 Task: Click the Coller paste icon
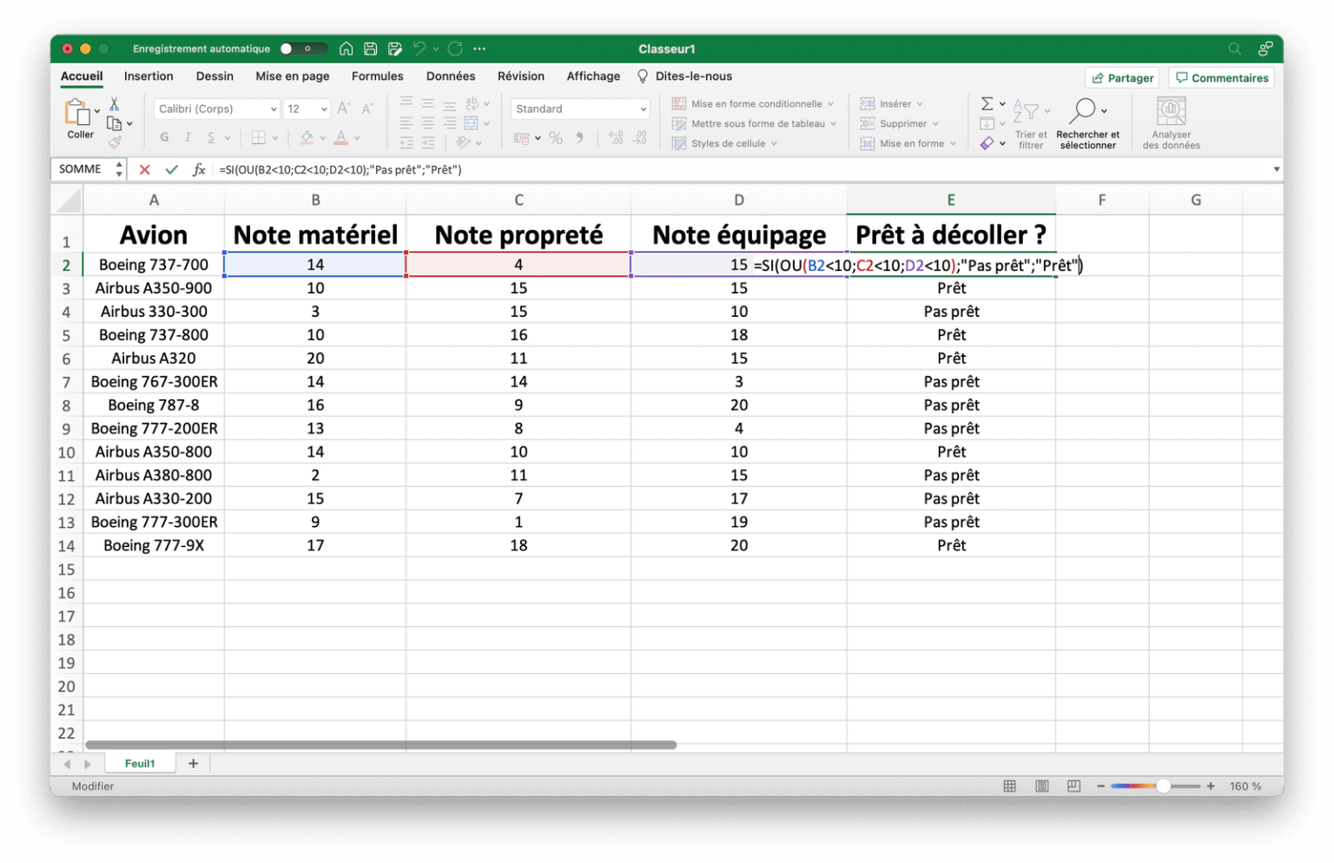[x=78, y=114]
